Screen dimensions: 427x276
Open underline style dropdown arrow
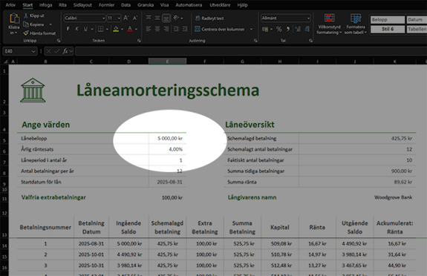92,29
